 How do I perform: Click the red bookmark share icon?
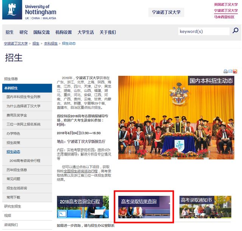point(235,71)
